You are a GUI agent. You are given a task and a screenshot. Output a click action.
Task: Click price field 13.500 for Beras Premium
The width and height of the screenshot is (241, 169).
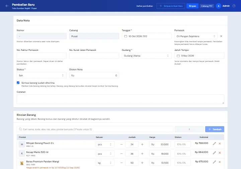point(160,163)
